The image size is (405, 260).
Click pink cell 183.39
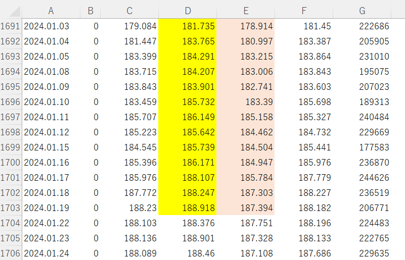(246, 102)
